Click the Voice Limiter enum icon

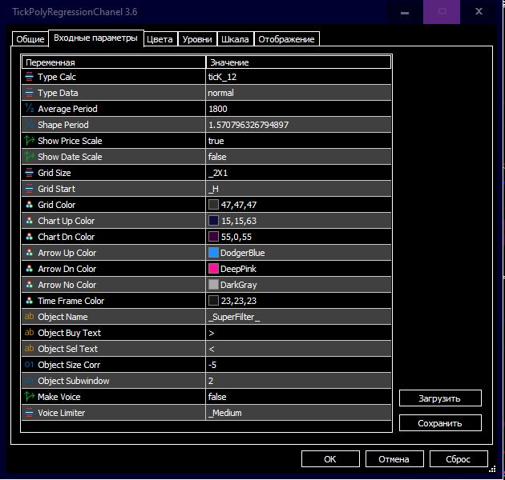tap(30, 413)
